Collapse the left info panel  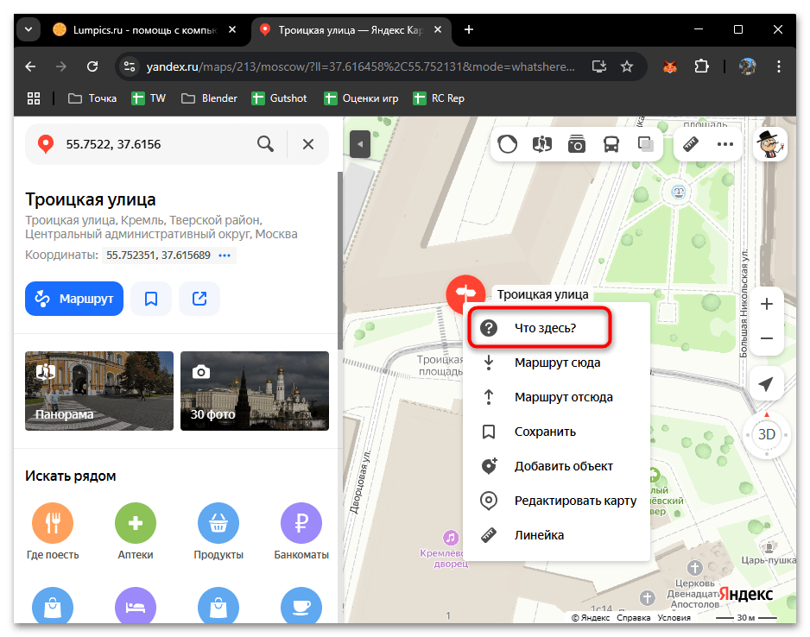point(360,144)
